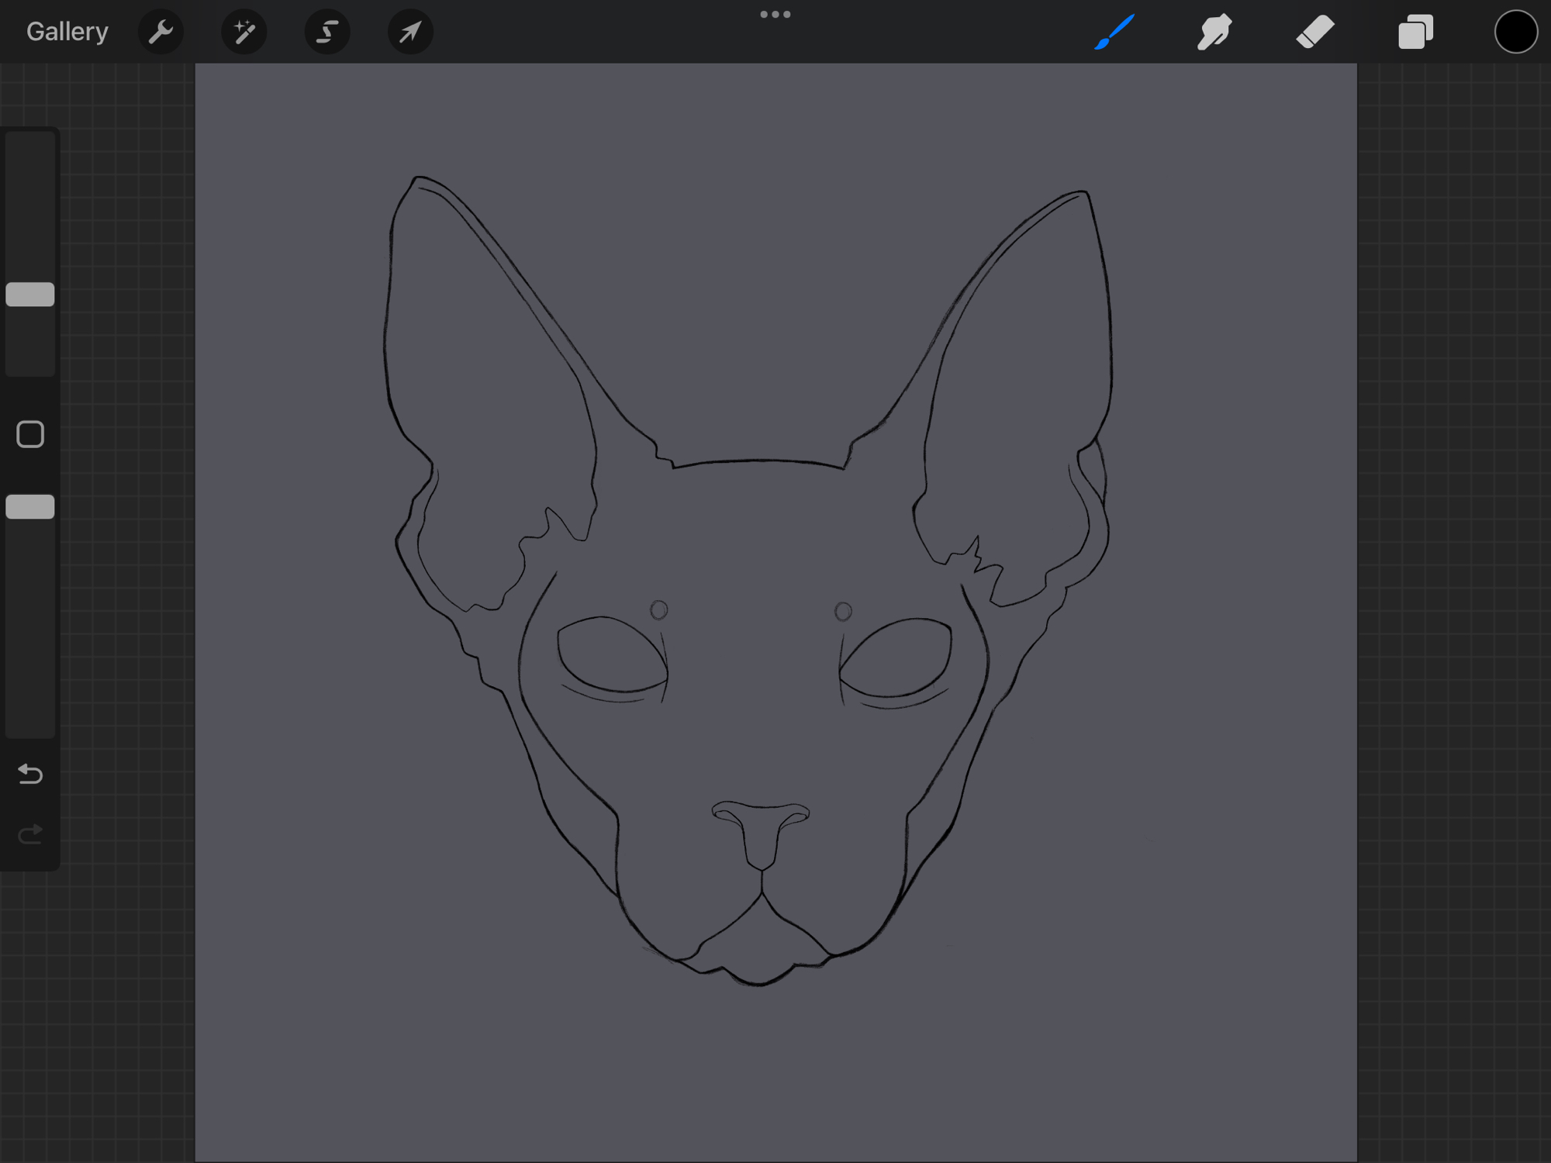Activate the Selection tool
Screen dimensions: 1551x1163
point(327,32)
